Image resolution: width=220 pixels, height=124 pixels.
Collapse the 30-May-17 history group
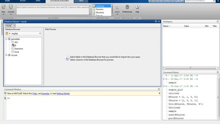point(164,79)
